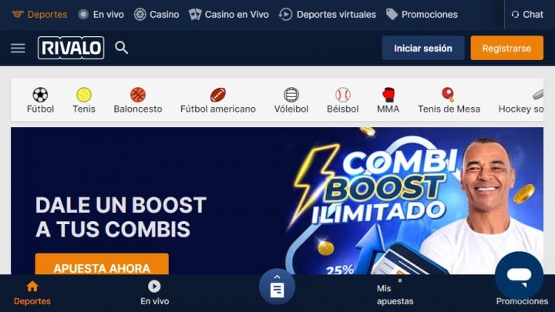Open the floating chat bubble
Viewport: 555px width, 312px height.
pyautogui.click(x=519, y=276)
